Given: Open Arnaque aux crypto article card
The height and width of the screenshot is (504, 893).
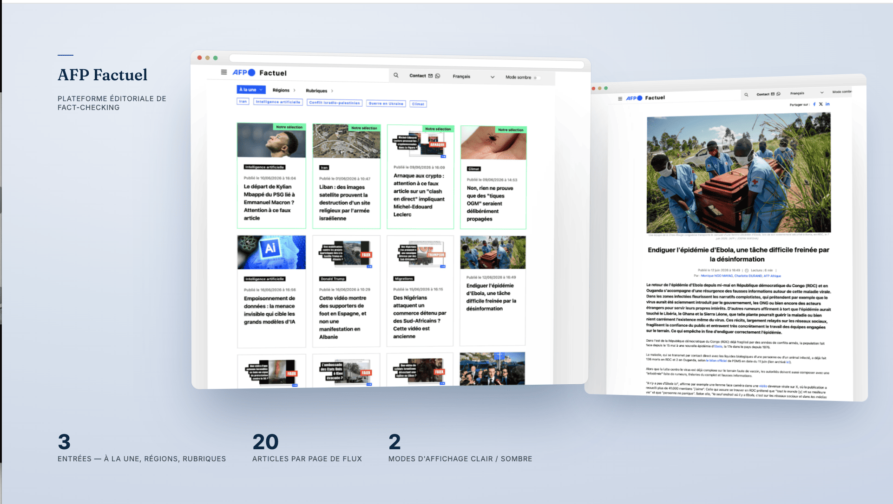Looking at the screenshot, I should pos(420,177).
